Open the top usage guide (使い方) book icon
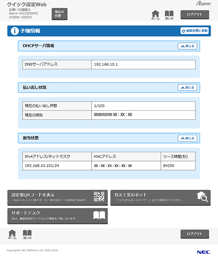This screenshot has height=256, width=218. pyautogui.click(x=169, y=15)
